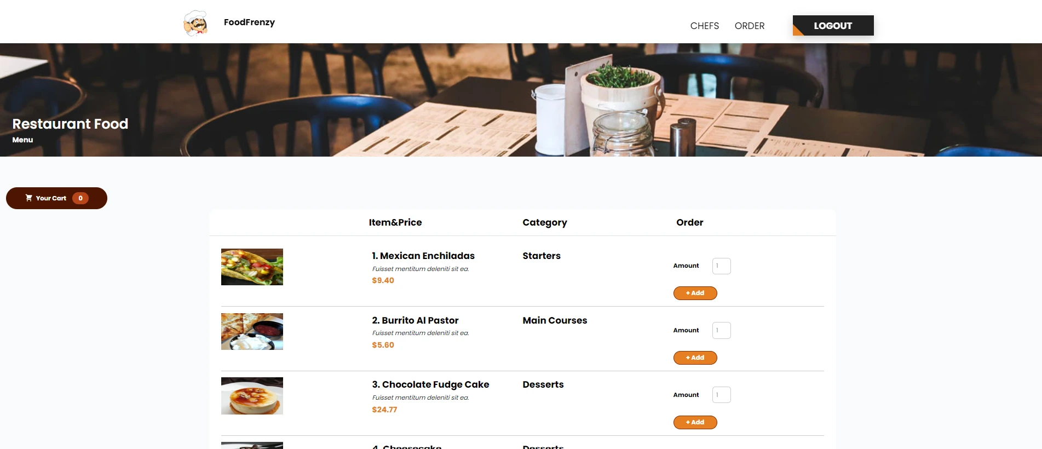Click the $24.77 price

click(x=384, y=410)
